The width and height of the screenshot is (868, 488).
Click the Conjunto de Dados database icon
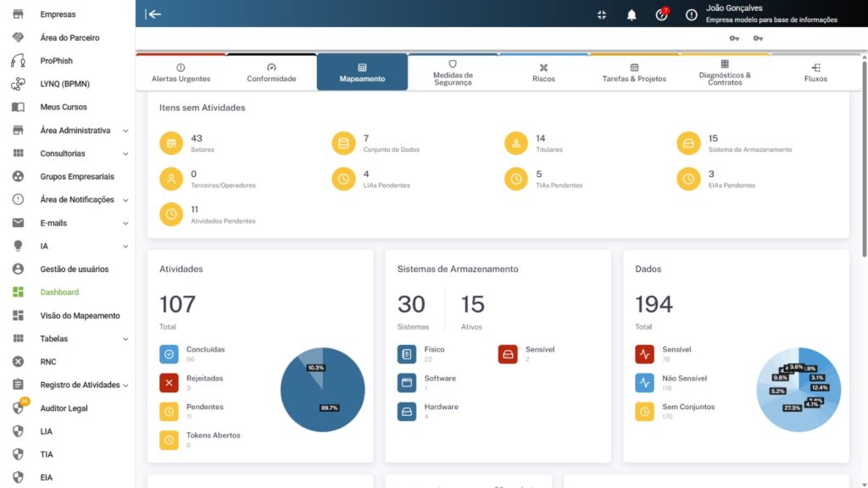click(x=343, y=143)
